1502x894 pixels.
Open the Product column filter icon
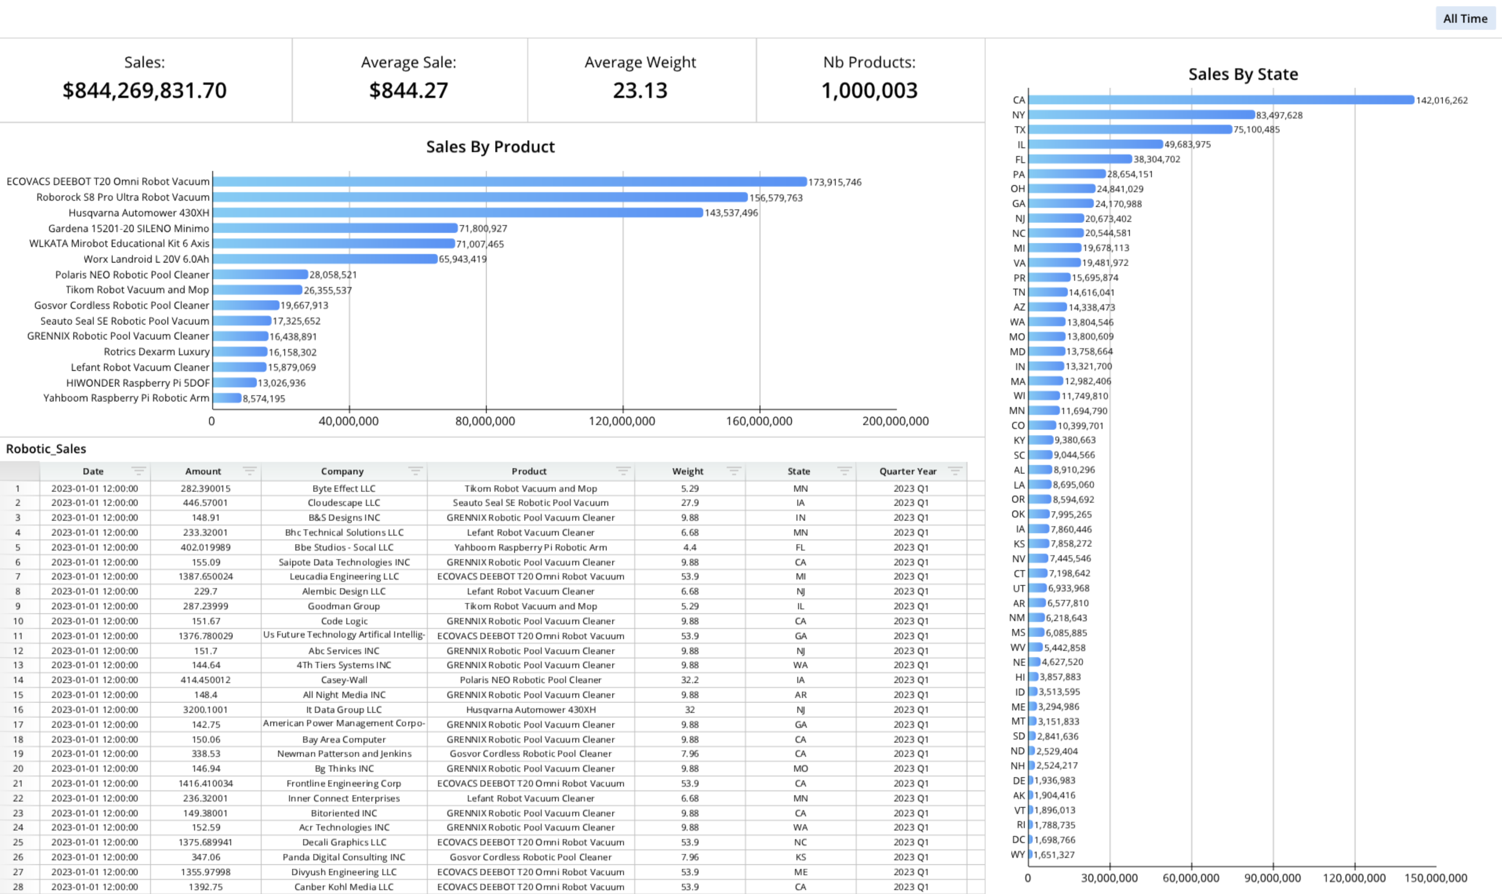(623, 471)
